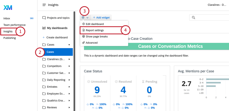The width and height of the screenshot is (229, 111).
Task: Click the sidebar vertical scrollbar
Action: pos(74,61)
